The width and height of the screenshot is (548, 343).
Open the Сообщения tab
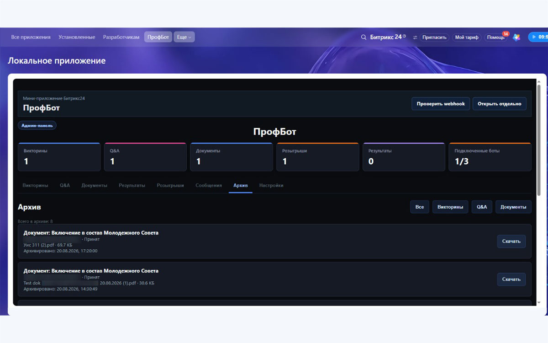[209, 185]
